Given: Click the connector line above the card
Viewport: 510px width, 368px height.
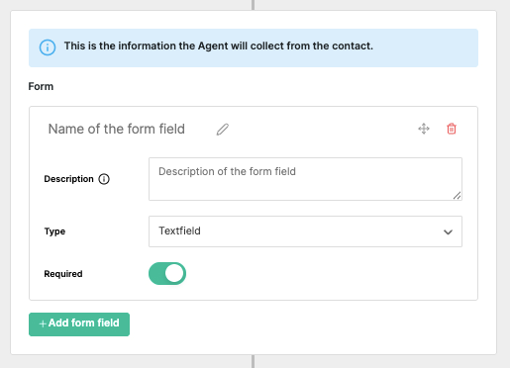Looking at the screenshot, I should tap(253, 5).
